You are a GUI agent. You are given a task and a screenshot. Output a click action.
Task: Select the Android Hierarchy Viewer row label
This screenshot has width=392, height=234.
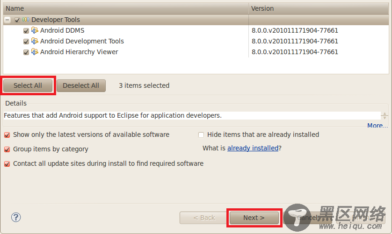79,52
